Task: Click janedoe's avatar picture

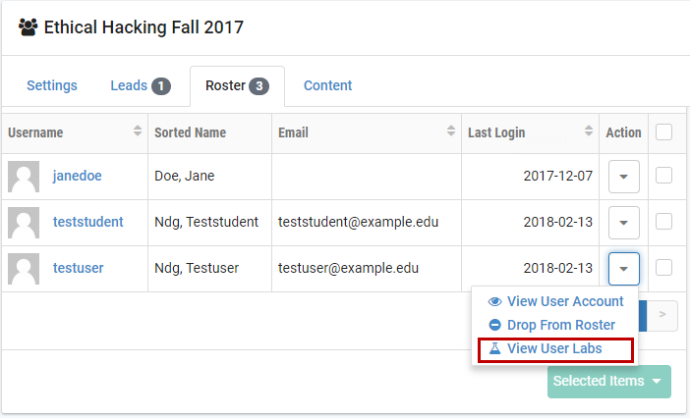Action: (x=24, y=177)
